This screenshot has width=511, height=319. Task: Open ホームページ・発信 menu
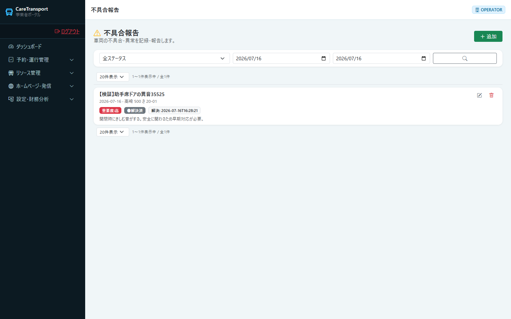(x=43, y=86)
